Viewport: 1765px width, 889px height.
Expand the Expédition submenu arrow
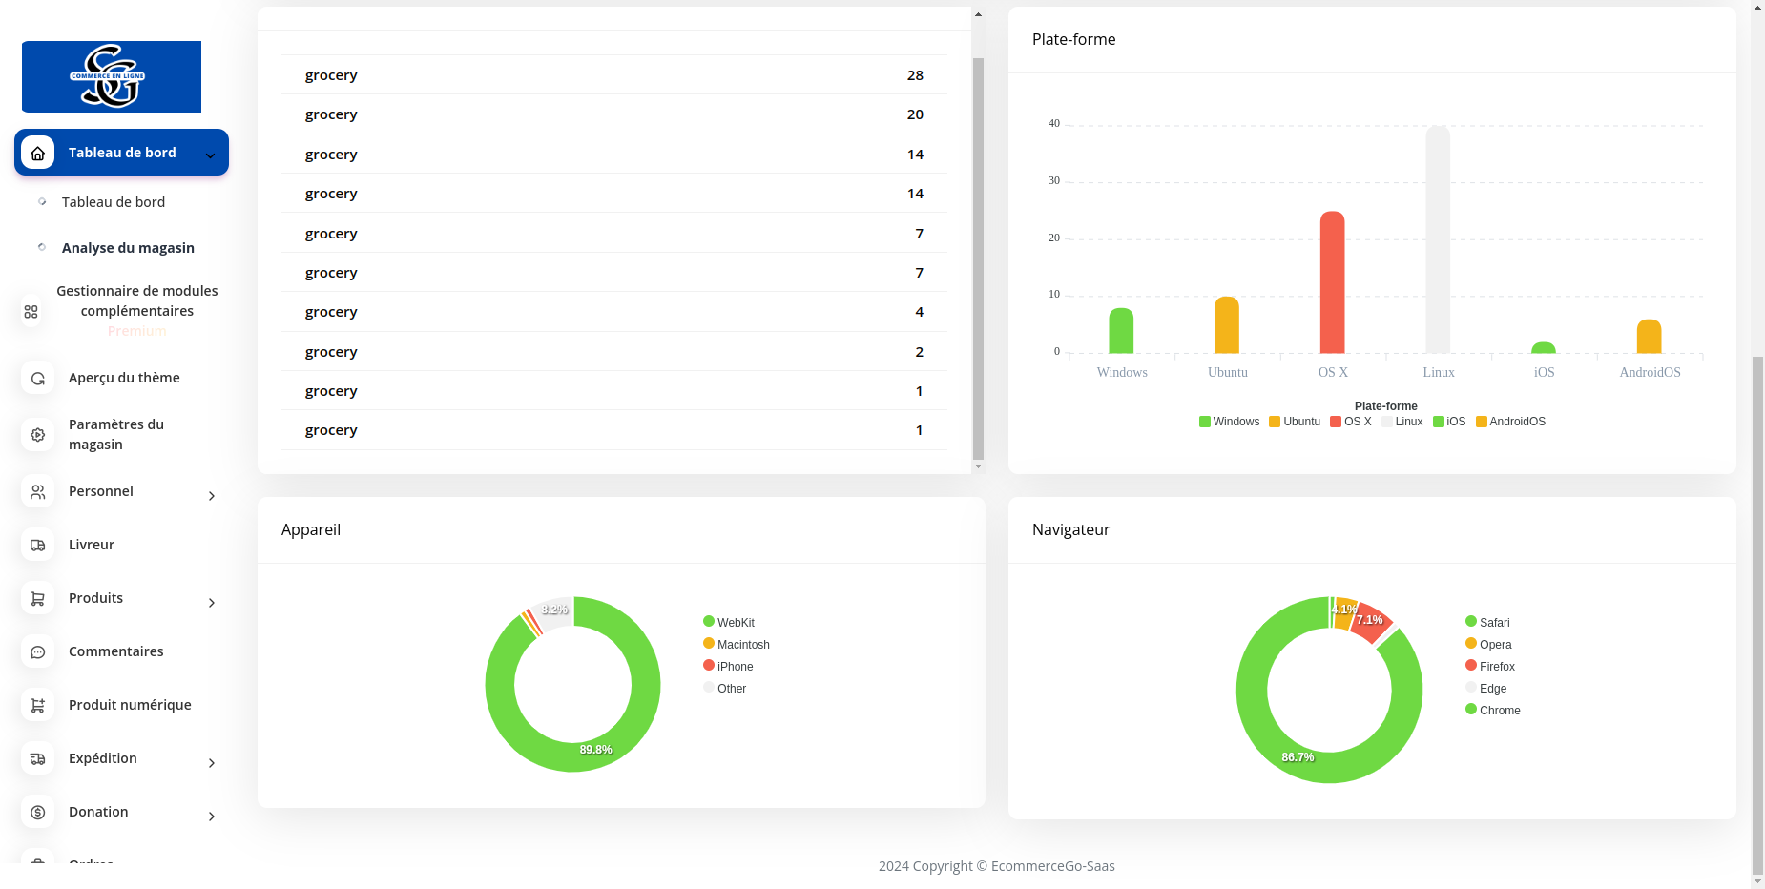212,763
